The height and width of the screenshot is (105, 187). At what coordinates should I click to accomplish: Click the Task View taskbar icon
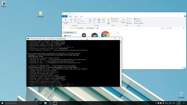pyautogui.click(x=41, y=103)
